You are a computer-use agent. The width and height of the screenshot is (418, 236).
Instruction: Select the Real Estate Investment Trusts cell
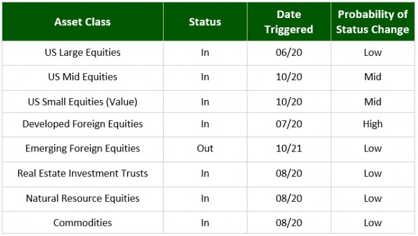[x=83, y=174]
